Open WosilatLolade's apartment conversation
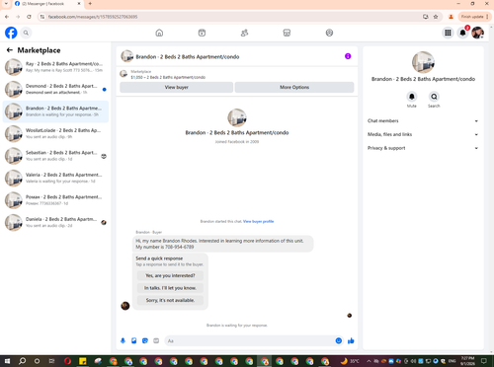Viewport: 494px width, 367px height. point(55,133)
